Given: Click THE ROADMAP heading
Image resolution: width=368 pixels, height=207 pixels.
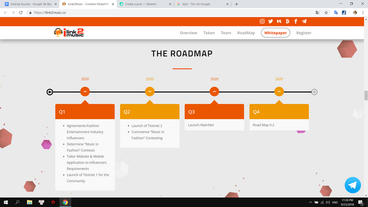Looking at the screenshot, I should click(182, 53).
